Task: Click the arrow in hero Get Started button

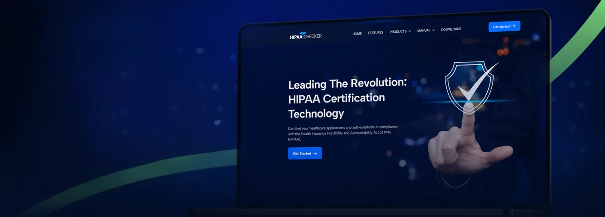Action: [315, 153]
